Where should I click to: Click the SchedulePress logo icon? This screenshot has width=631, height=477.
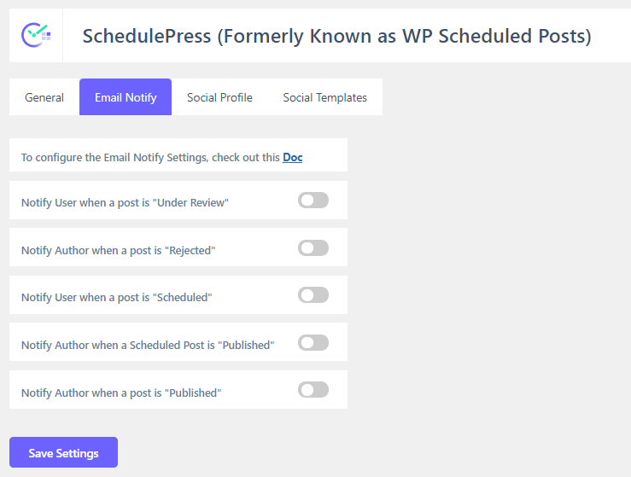click(36, 36)
